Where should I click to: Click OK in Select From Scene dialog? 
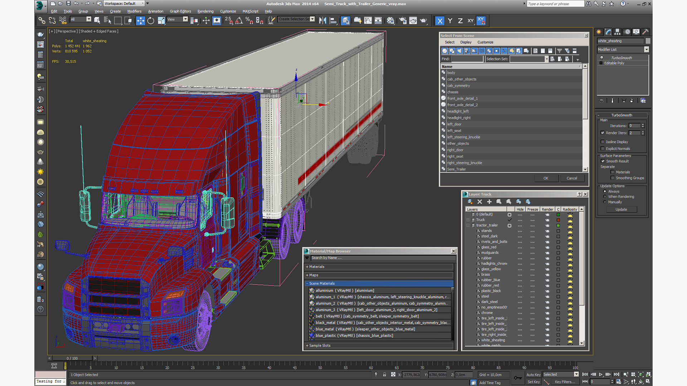click(546, 178)
